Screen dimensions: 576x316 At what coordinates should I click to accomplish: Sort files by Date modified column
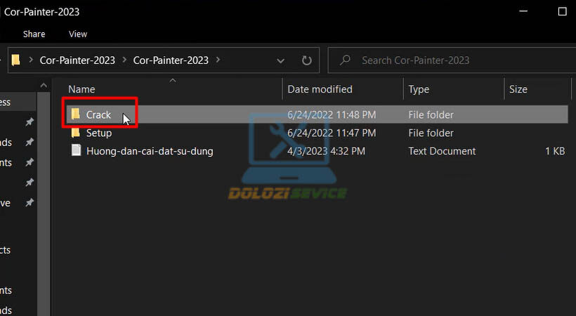point(320,89)
